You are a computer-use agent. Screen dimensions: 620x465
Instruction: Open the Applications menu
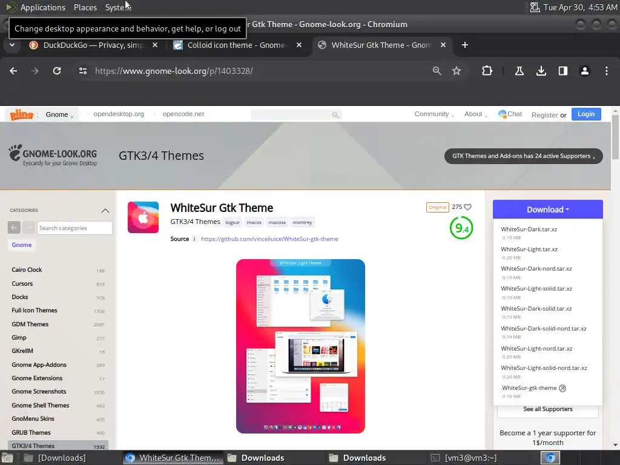pyautogui.click(x=43, y=7)
